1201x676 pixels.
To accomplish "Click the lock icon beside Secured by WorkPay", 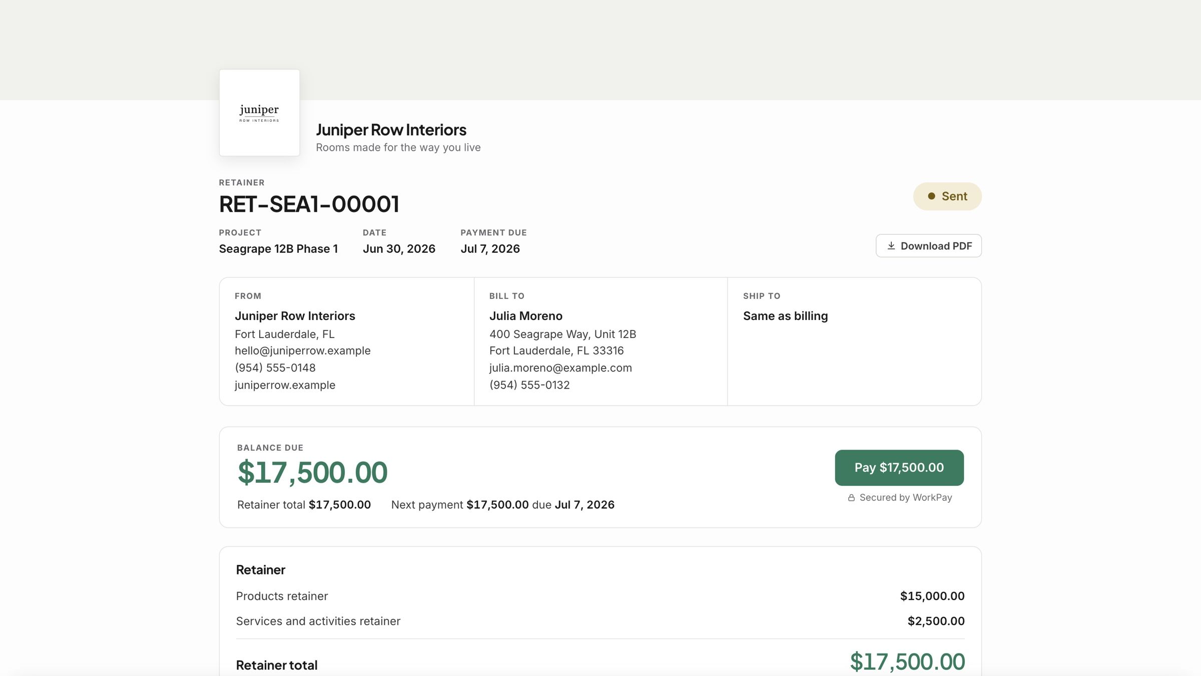I will (851, 498).
